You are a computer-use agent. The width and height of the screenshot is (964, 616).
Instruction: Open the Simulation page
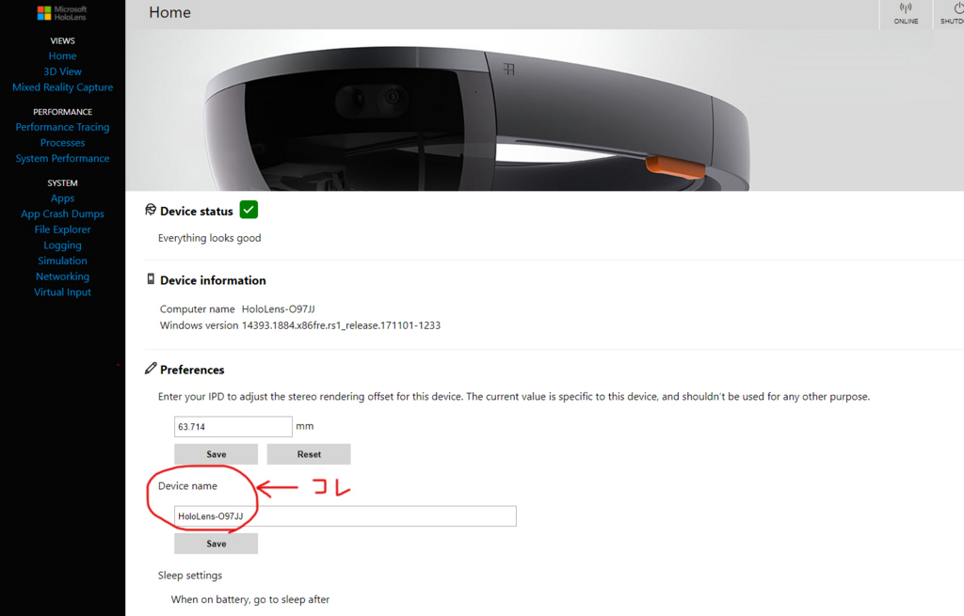63,261
